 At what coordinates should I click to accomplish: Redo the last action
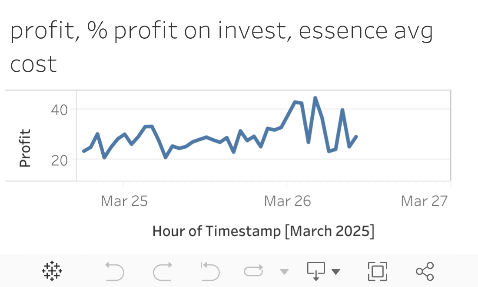pyautogui.click(x=163, y=272)
